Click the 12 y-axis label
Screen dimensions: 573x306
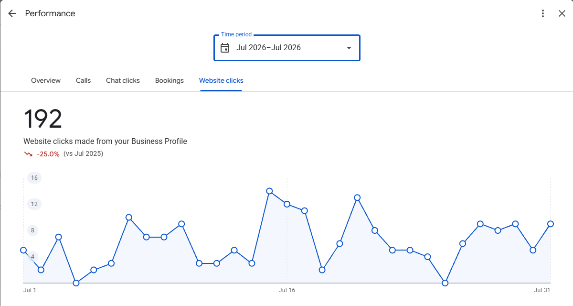coord(34,204)
